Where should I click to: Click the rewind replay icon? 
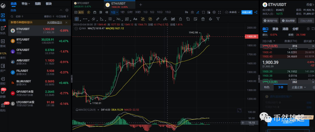point(107,12)
